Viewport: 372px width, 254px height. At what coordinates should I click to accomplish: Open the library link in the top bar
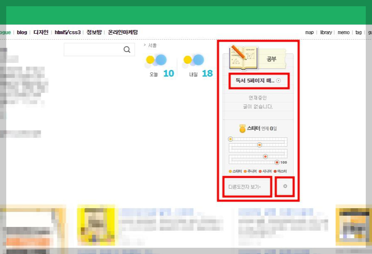tap(326, 32)
